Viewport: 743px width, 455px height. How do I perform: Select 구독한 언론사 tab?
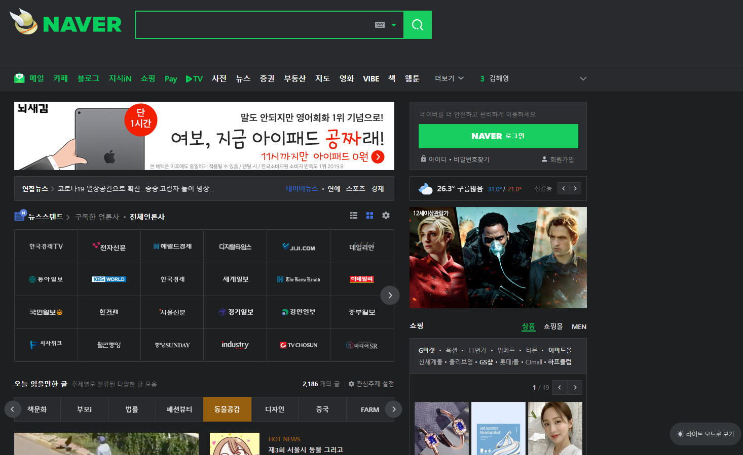(97, 217)
